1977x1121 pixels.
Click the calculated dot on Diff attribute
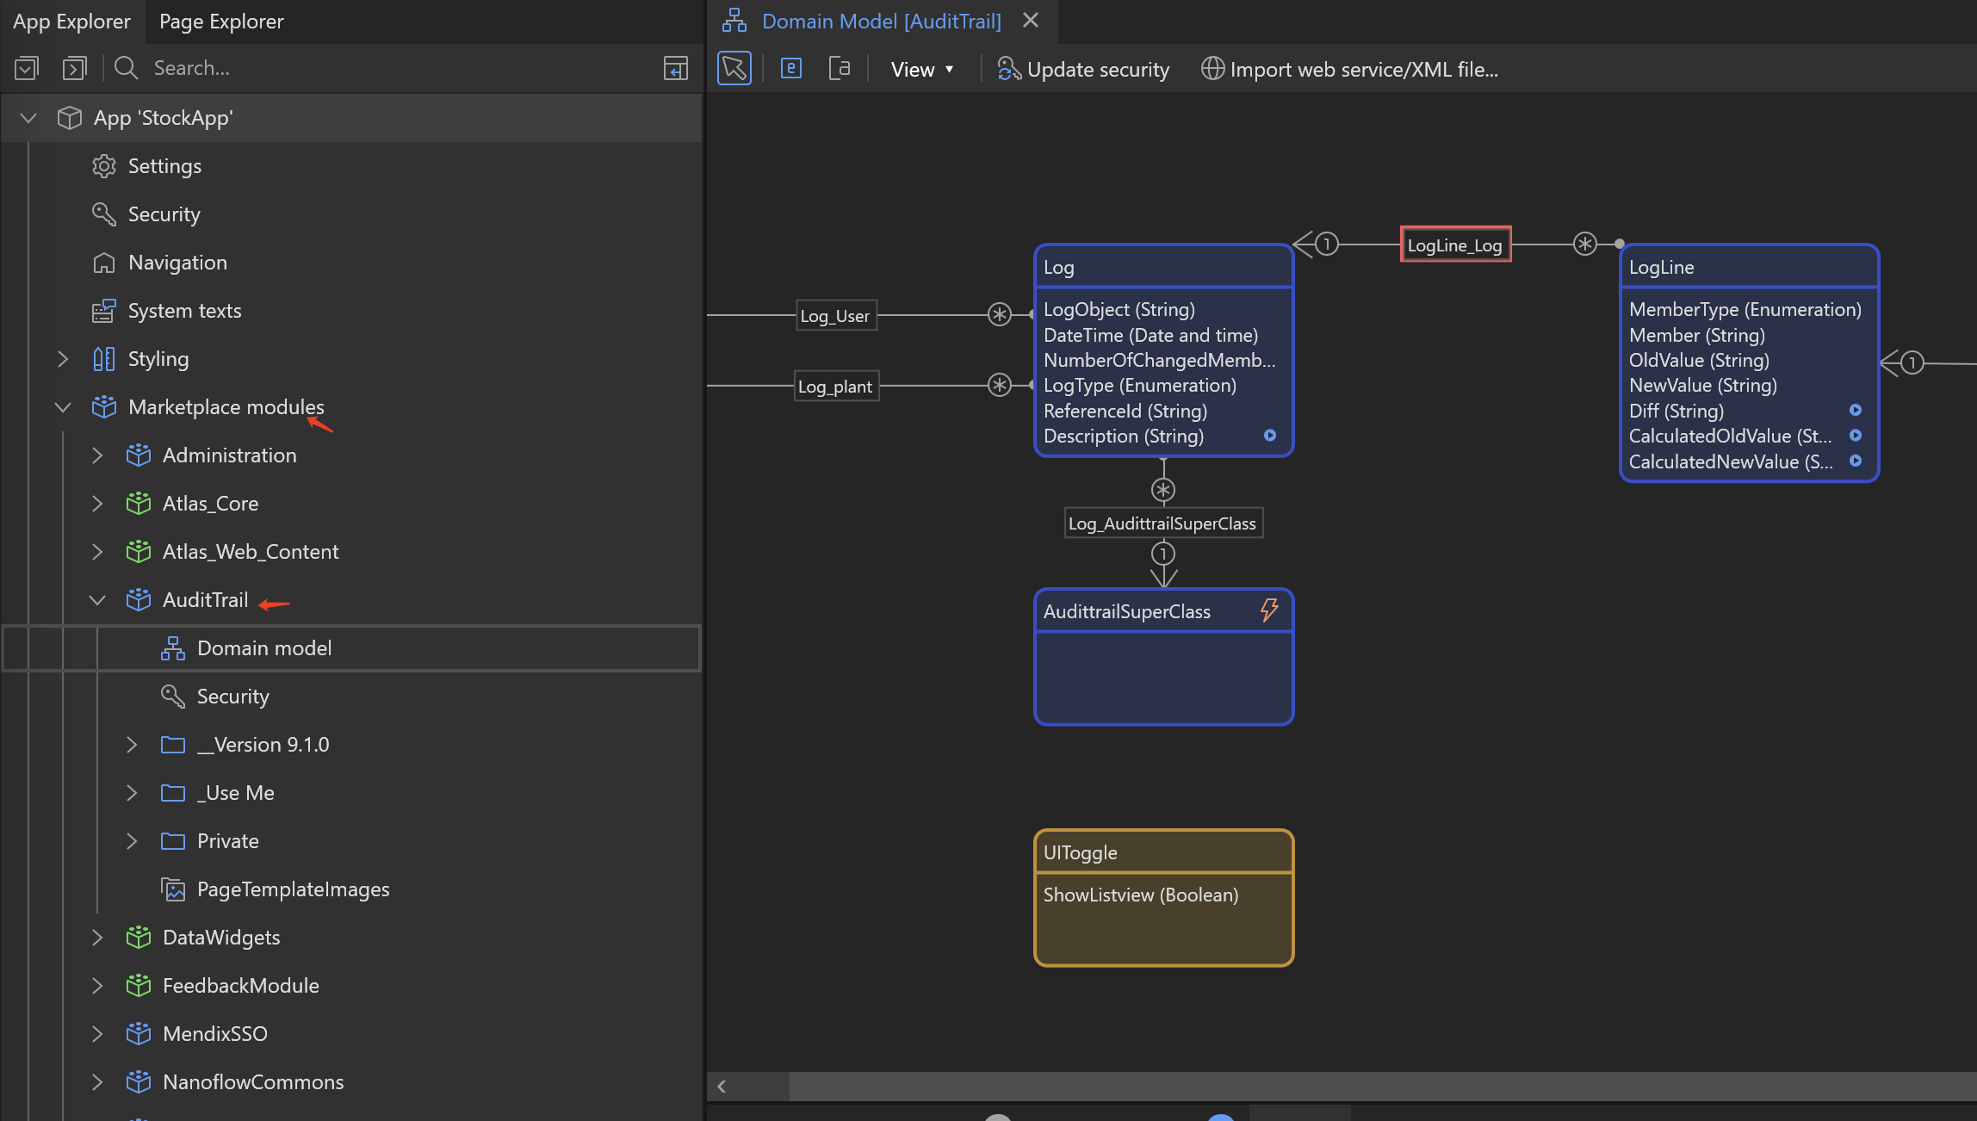[1856, 411]
